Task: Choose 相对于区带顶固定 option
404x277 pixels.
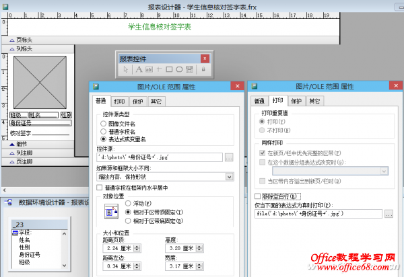Action: (x=128, y=212)
